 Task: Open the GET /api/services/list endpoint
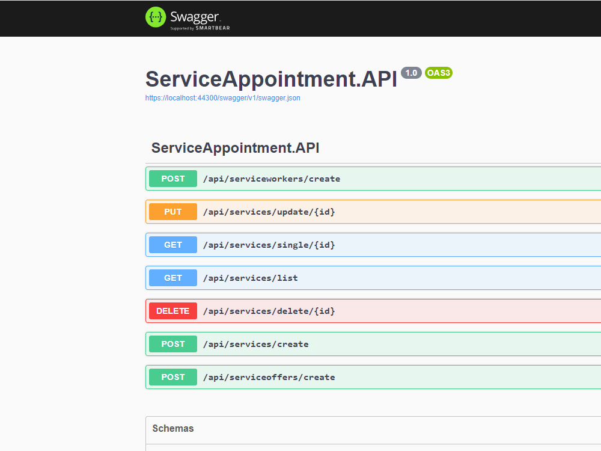373,278
